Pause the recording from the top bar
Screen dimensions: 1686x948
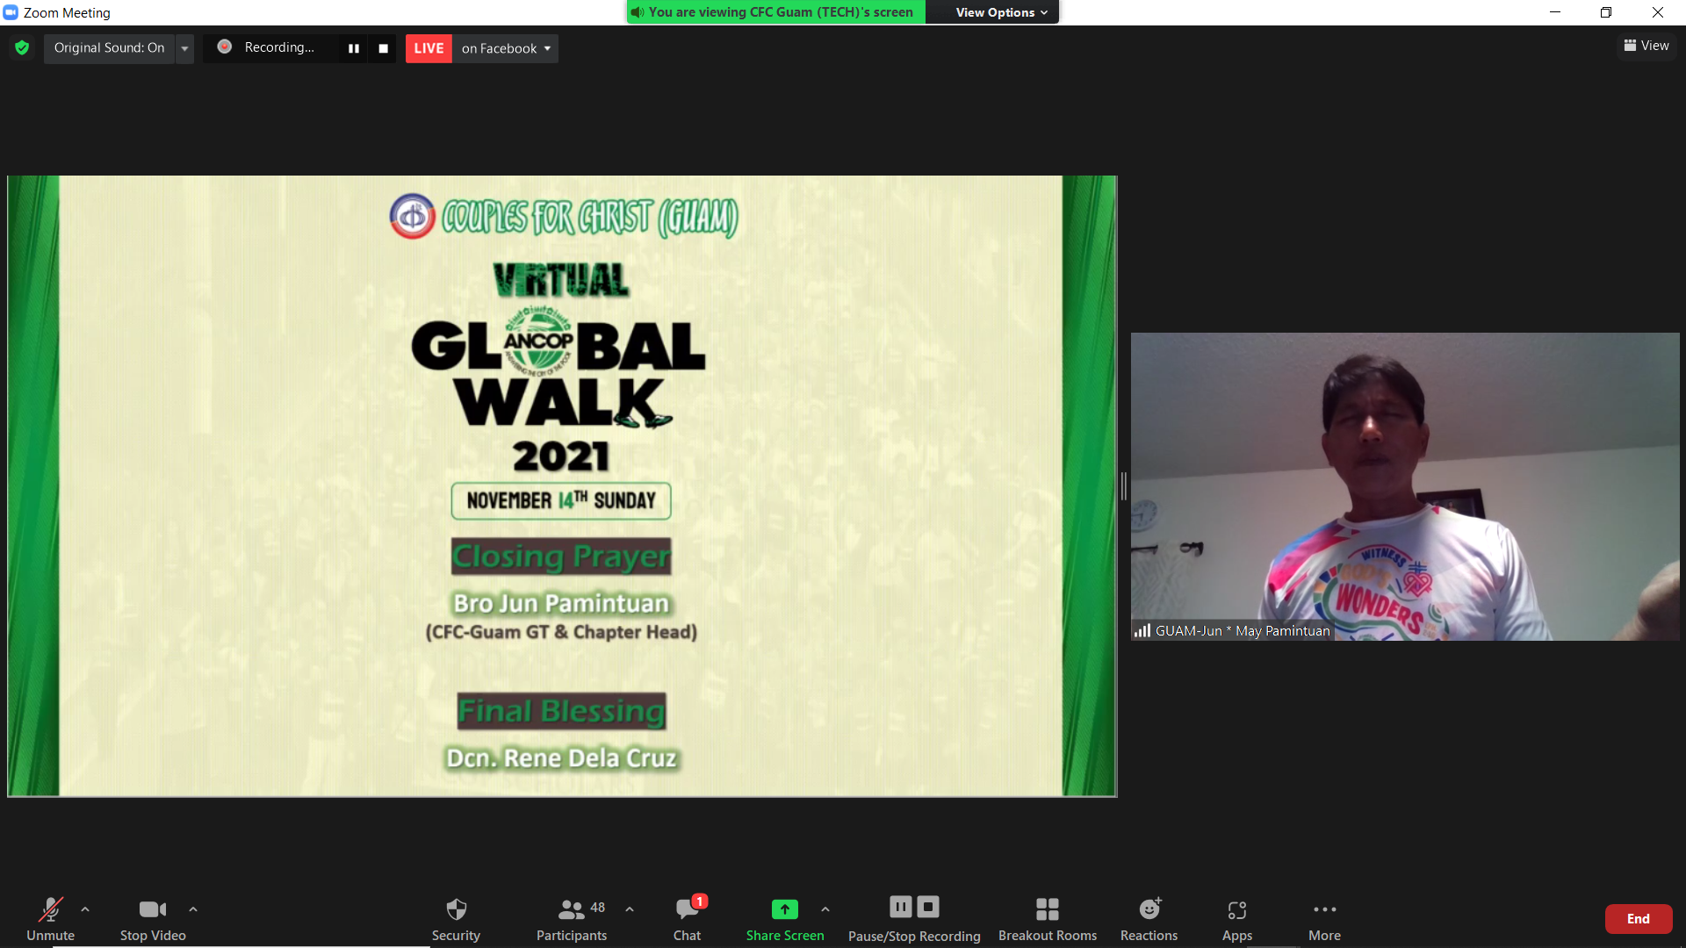click(354, 48)
